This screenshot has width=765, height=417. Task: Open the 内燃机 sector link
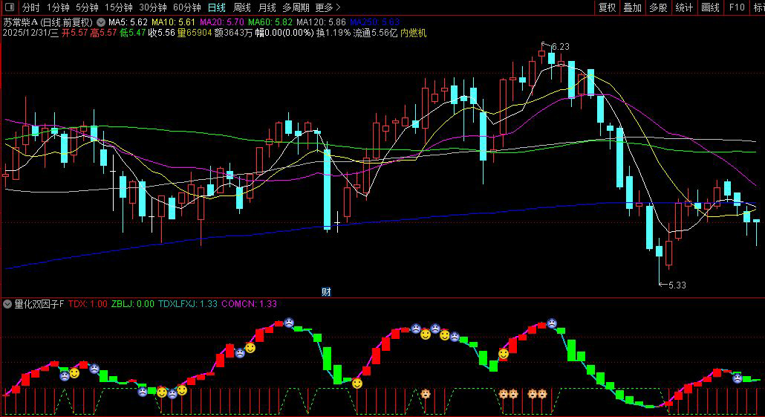coord(413,33)
